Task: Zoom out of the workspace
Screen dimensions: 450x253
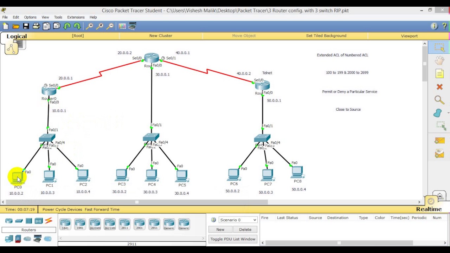Action: [x=110, y=26]
